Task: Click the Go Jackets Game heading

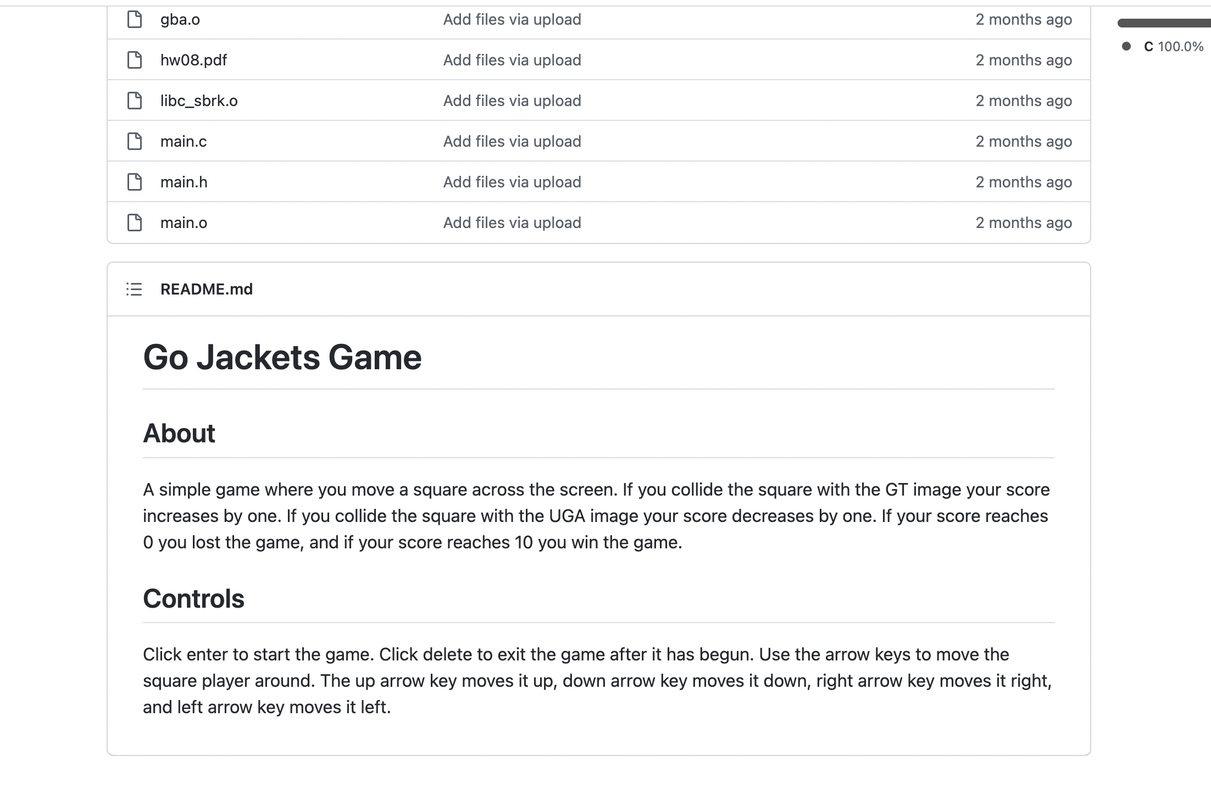Action: tap(282, 357)
